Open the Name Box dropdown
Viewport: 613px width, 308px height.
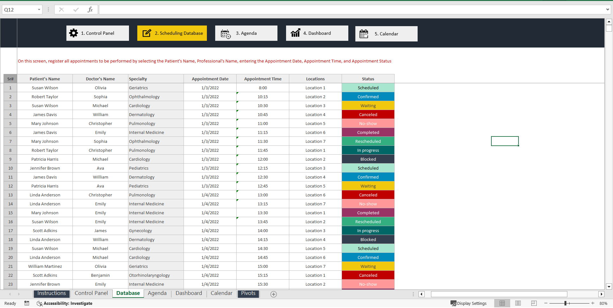pos(39,9)
